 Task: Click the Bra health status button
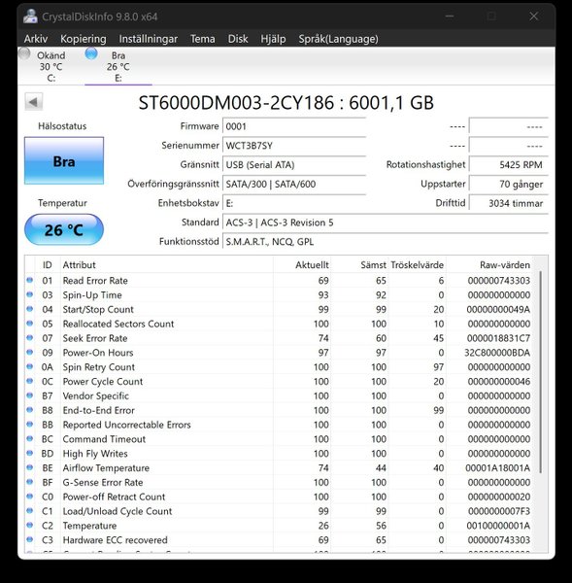[x=64, y=160]
